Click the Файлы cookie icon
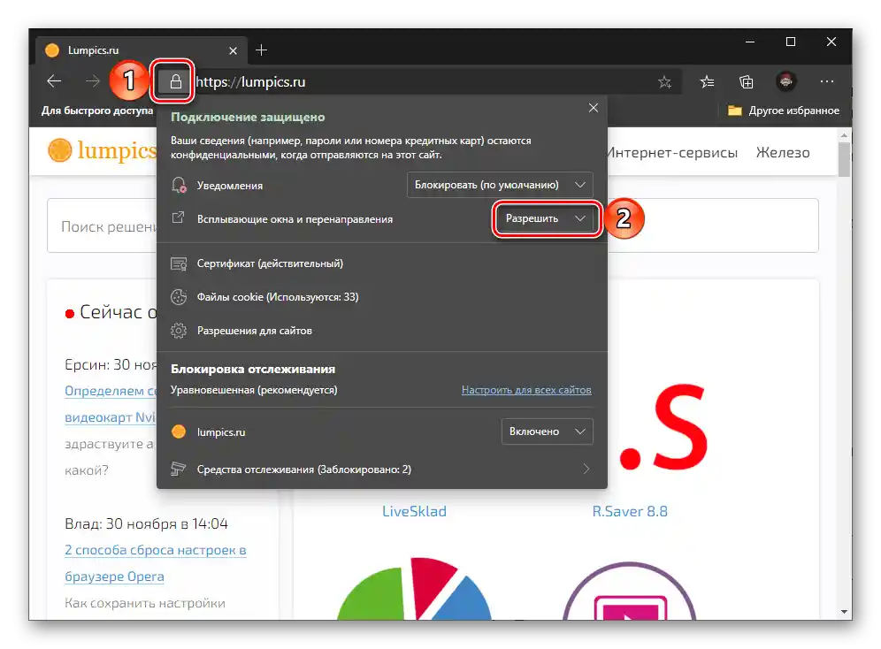Screen dimensions: 881x649 point(179,297)
